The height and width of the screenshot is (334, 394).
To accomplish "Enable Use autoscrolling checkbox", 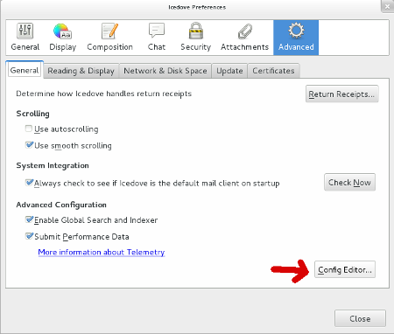I will pos(29,129).
